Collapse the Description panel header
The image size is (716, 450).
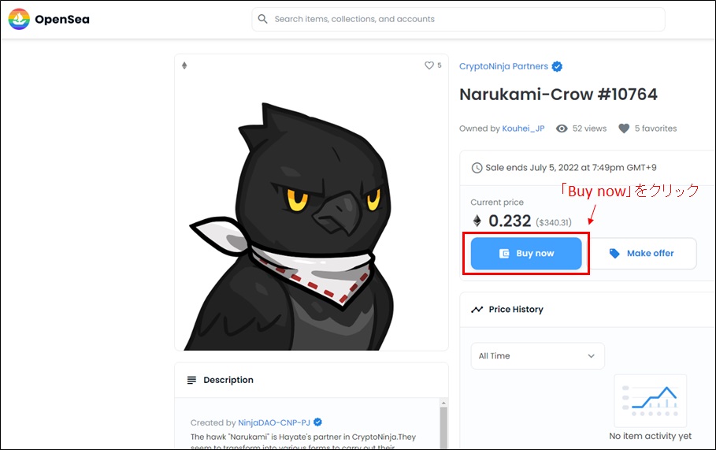(311, 380)
